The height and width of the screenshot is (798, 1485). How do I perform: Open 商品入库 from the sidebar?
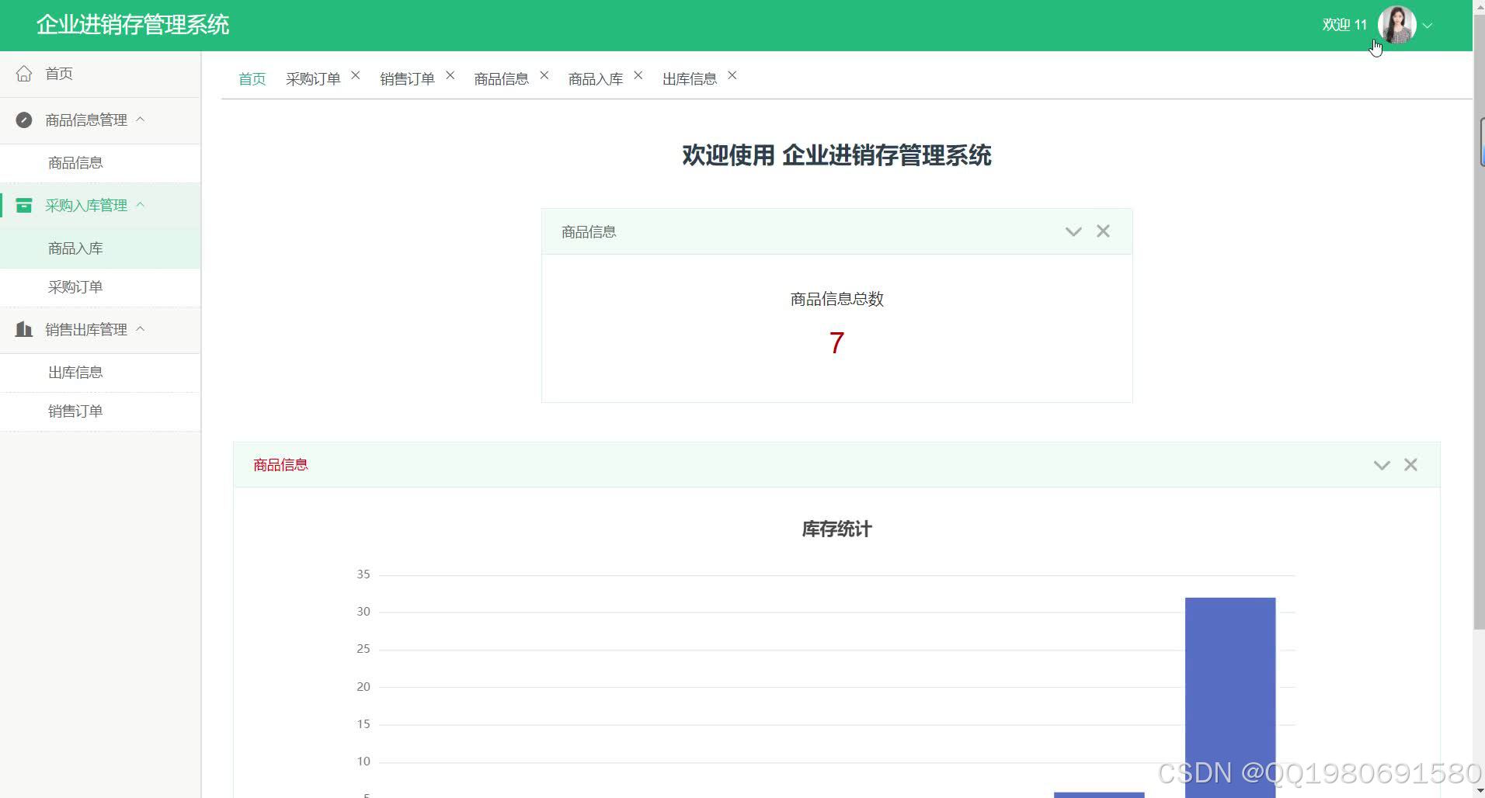click(x=75, y=248)
